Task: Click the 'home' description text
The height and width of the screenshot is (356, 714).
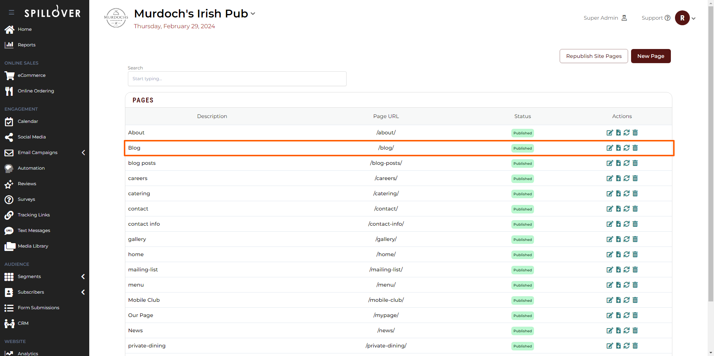Action: click(x=136, y=254)
